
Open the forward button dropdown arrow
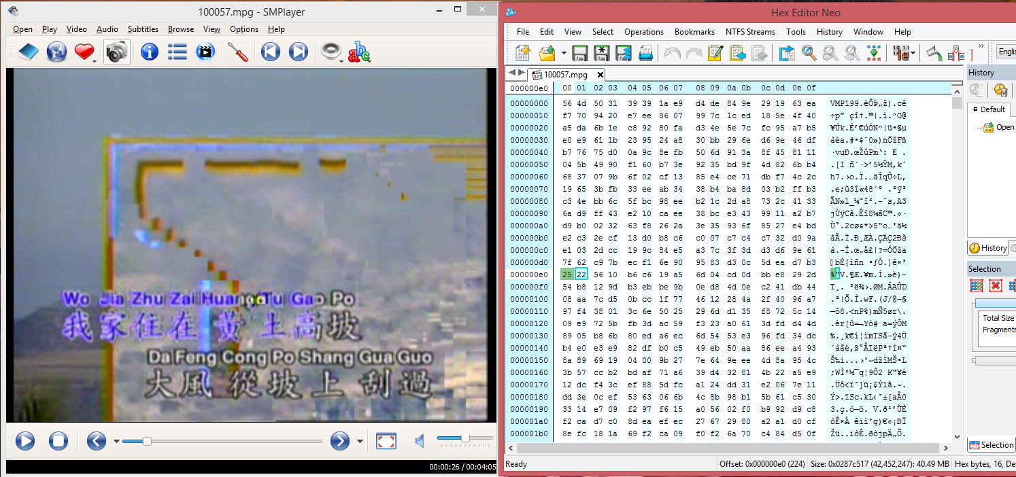click(359, 442)
